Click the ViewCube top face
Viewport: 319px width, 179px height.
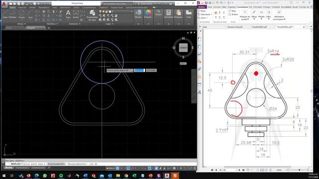(183, 48)
